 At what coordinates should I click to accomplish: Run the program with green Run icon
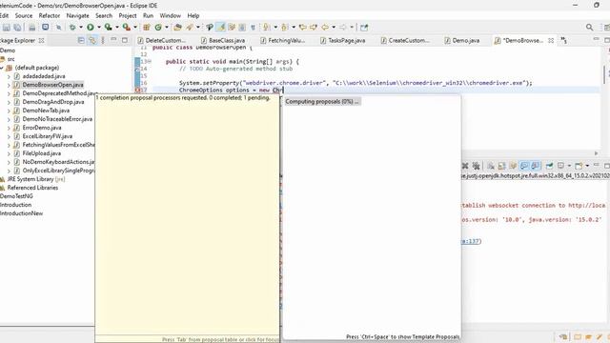point(91,28)
